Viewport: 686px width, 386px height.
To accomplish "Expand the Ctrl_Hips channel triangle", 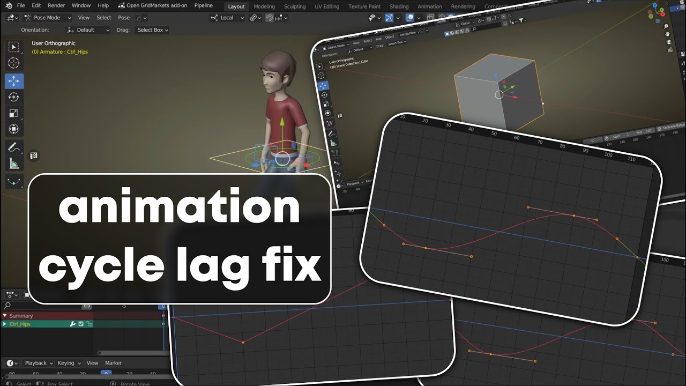I will pos(5,324).
